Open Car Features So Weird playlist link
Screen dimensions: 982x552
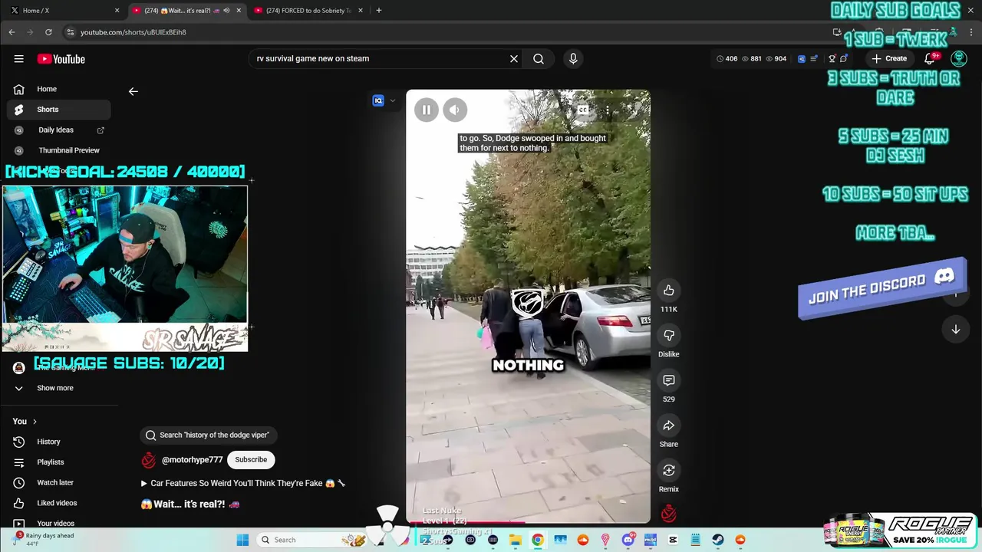tap(244, 483)
